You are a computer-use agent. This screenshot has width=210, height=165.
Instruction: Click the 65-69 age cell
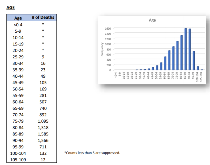(x=18, y=108)
